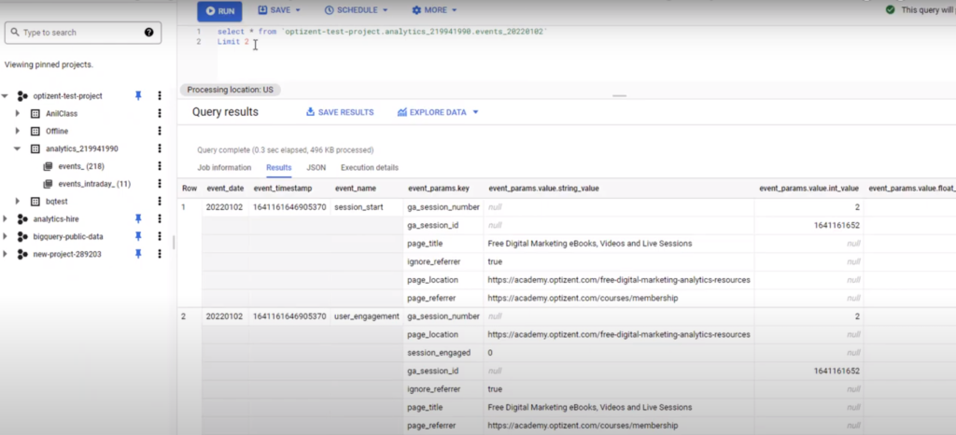The height and width of the screenshot is (435, 956).
Task: Open actions menu for AnilClass dataset
Action: coord(160,114)
